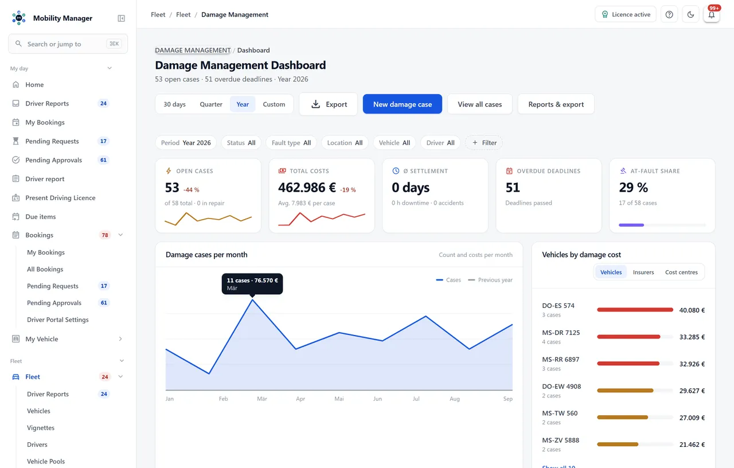The image size is (734, 468).
Task: Click the Open Cases lightning icon
Action: pos(169,171)
